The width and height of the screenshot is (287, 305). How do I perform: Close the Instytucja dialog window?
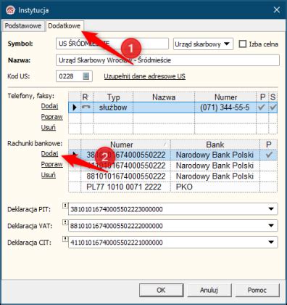click(x=277, y=10)
